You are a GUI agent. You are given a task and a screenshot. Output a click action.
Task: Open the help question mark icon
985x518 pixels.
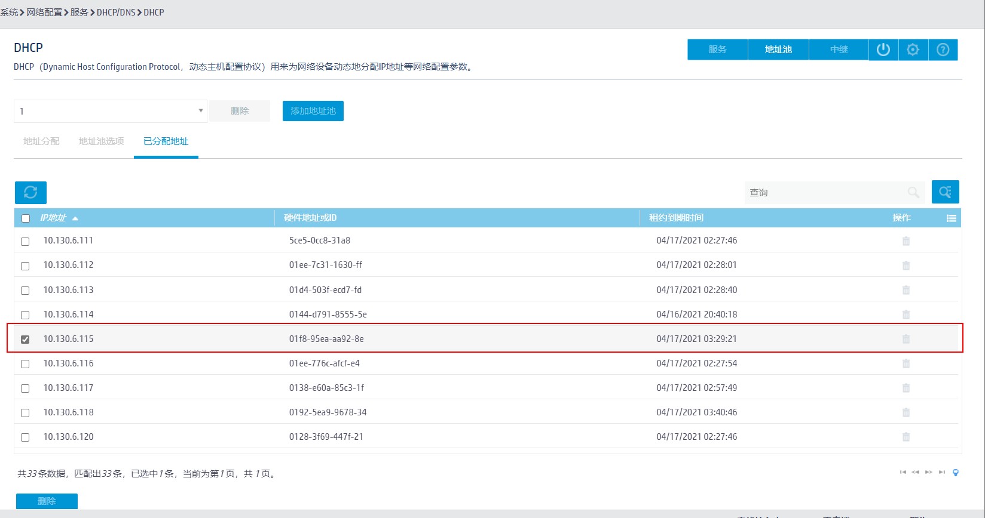coord(943,50)
